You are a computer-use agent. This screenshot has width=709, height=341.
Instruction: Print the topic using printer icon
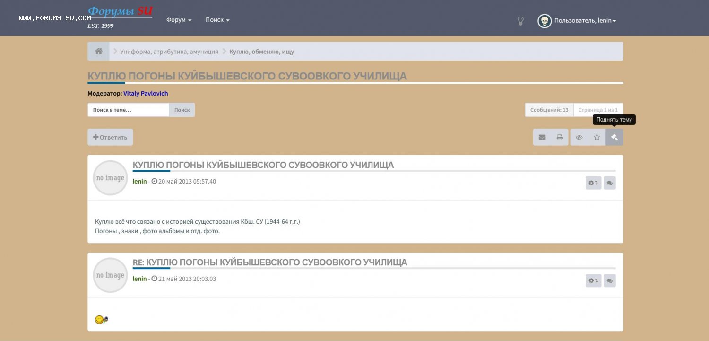[560, 137]
